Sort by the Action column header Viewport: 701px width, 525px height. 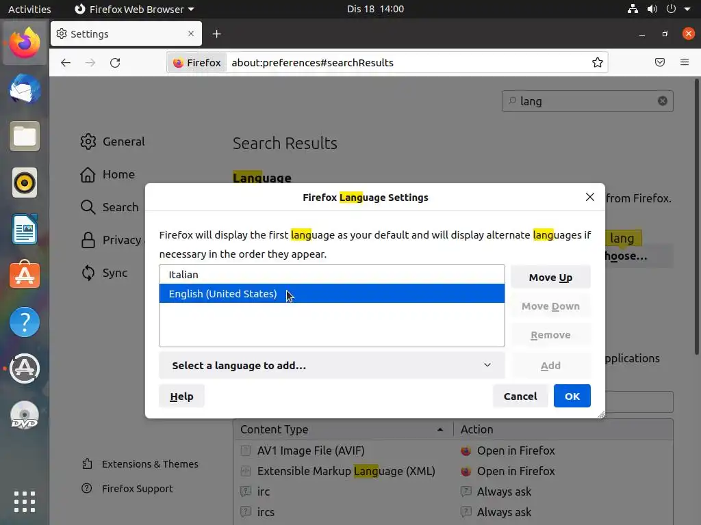(x=563, y=429)
